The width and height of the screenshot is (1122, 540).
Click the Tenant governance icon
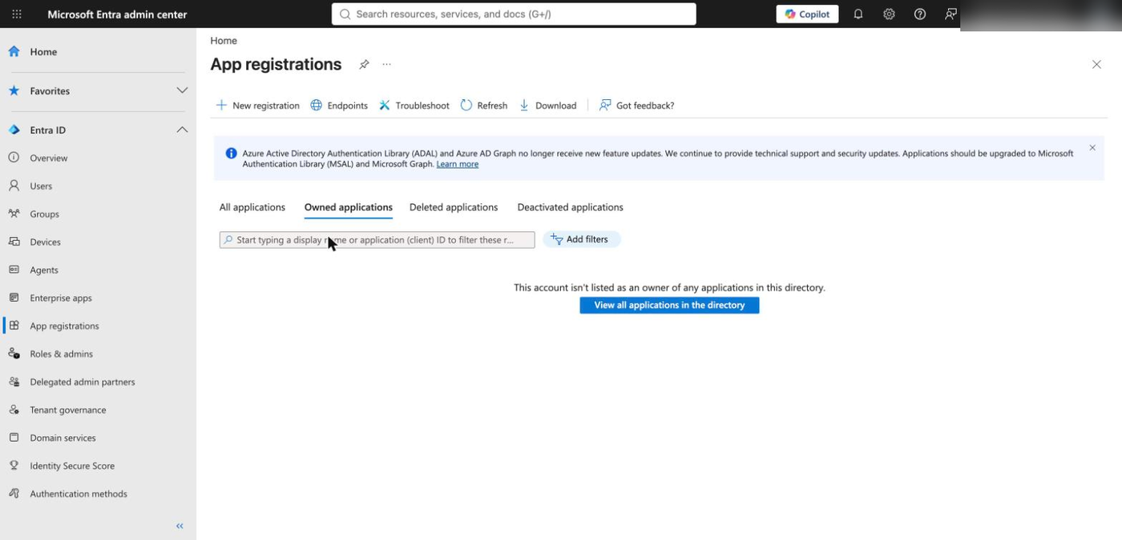point(14,410)
